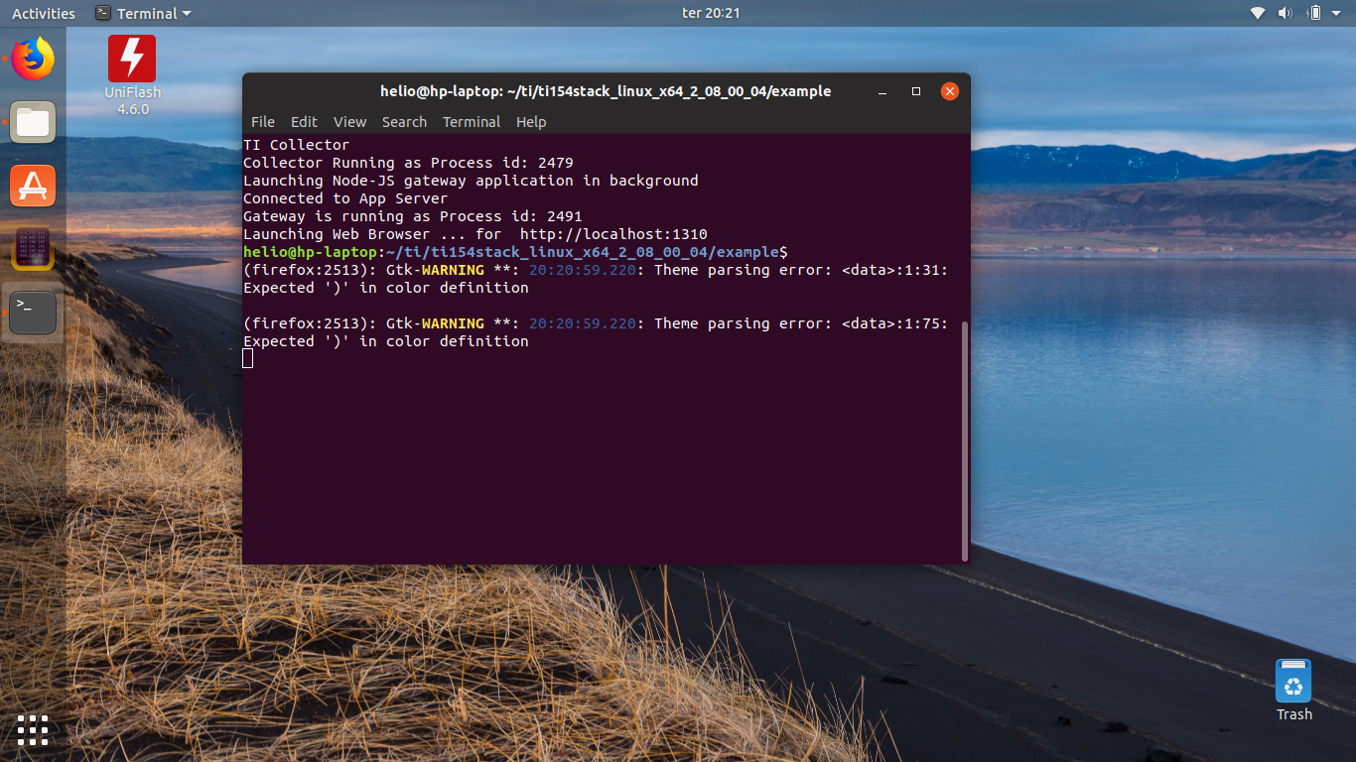Click 'Collector Running as Process id: 2479'

point(408,163)
